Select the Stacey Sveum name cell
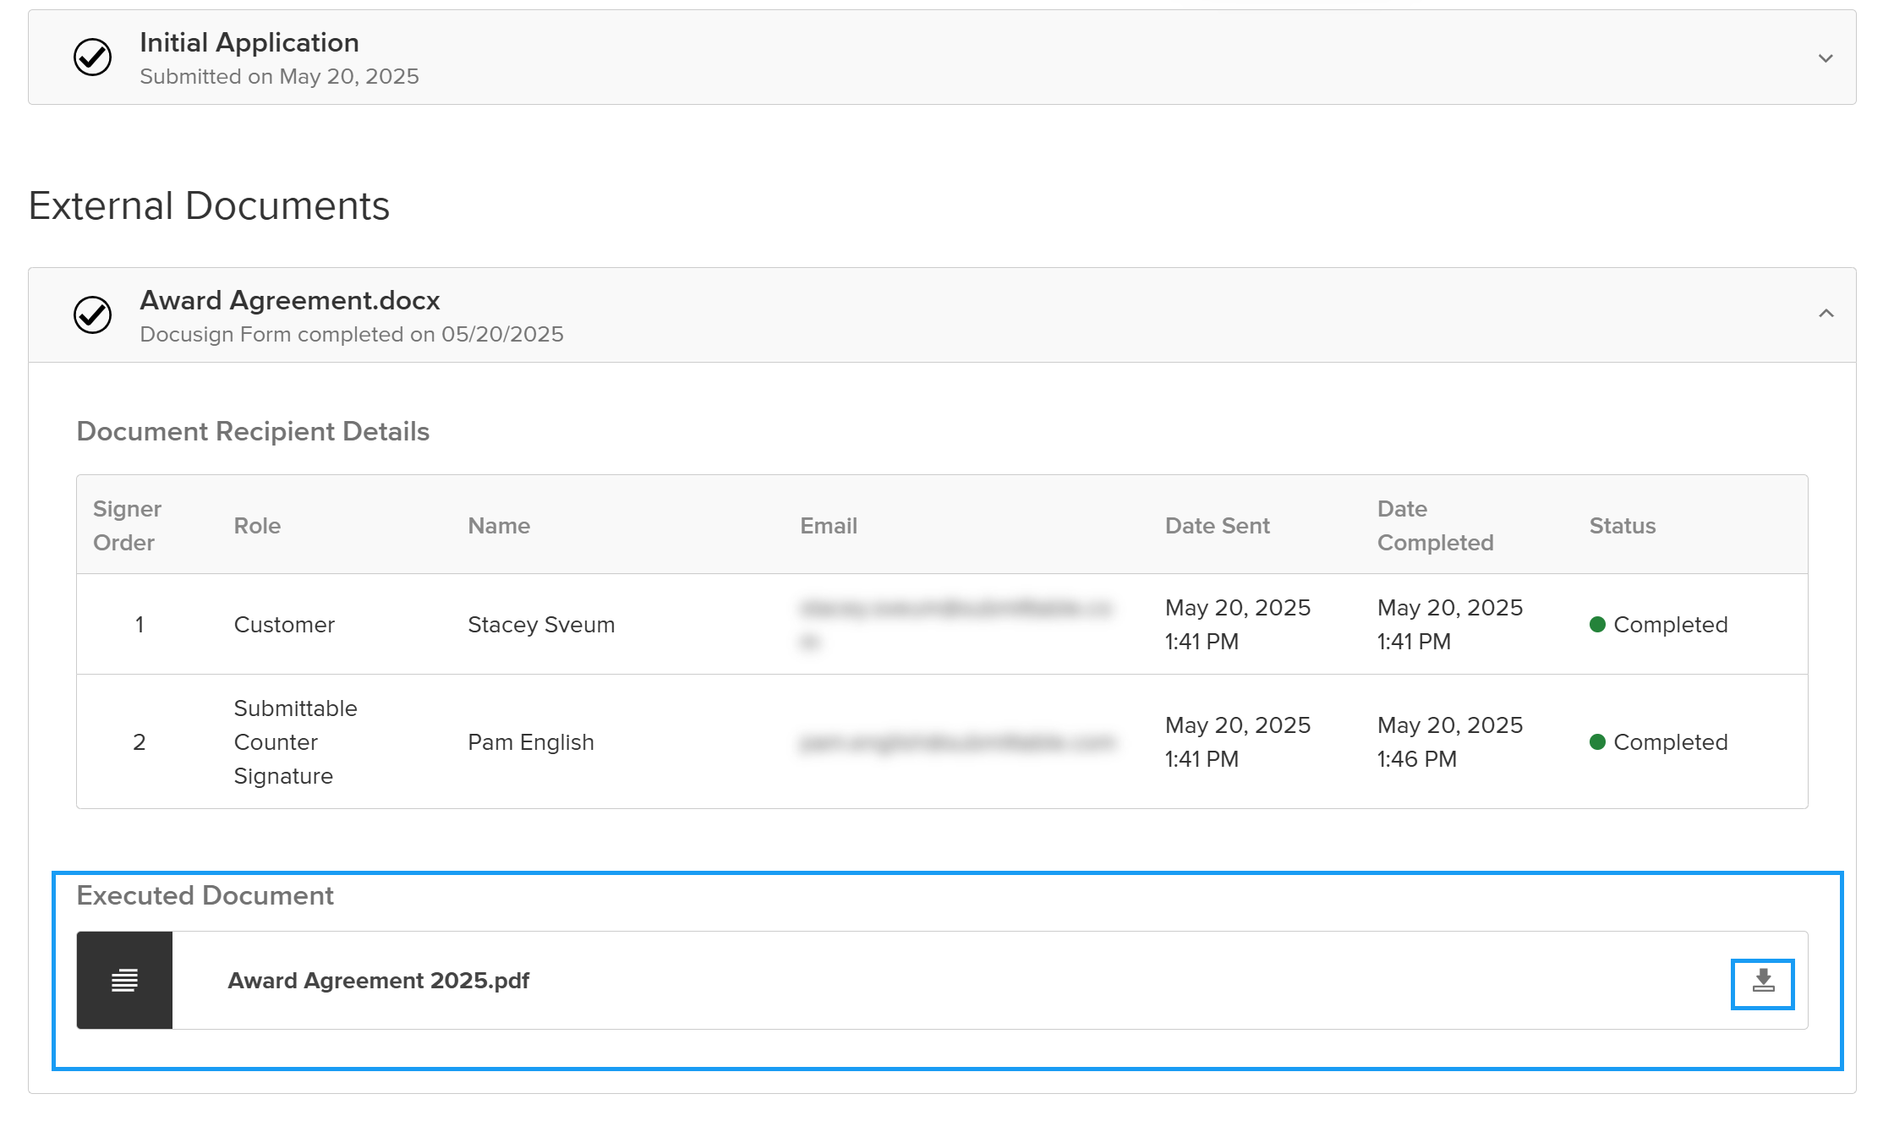 tap(541, 625)
